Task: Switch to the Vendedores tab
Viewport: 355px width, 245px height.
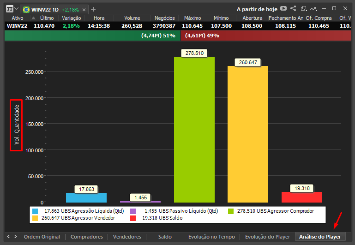Action: pos(127,237)
